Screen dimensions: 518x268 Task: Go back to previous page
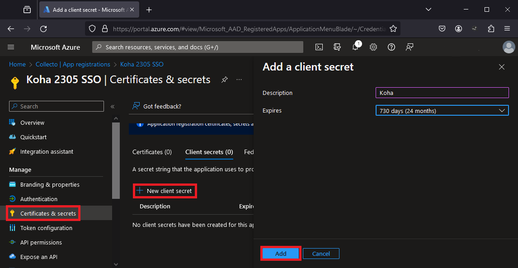(11, 29)
